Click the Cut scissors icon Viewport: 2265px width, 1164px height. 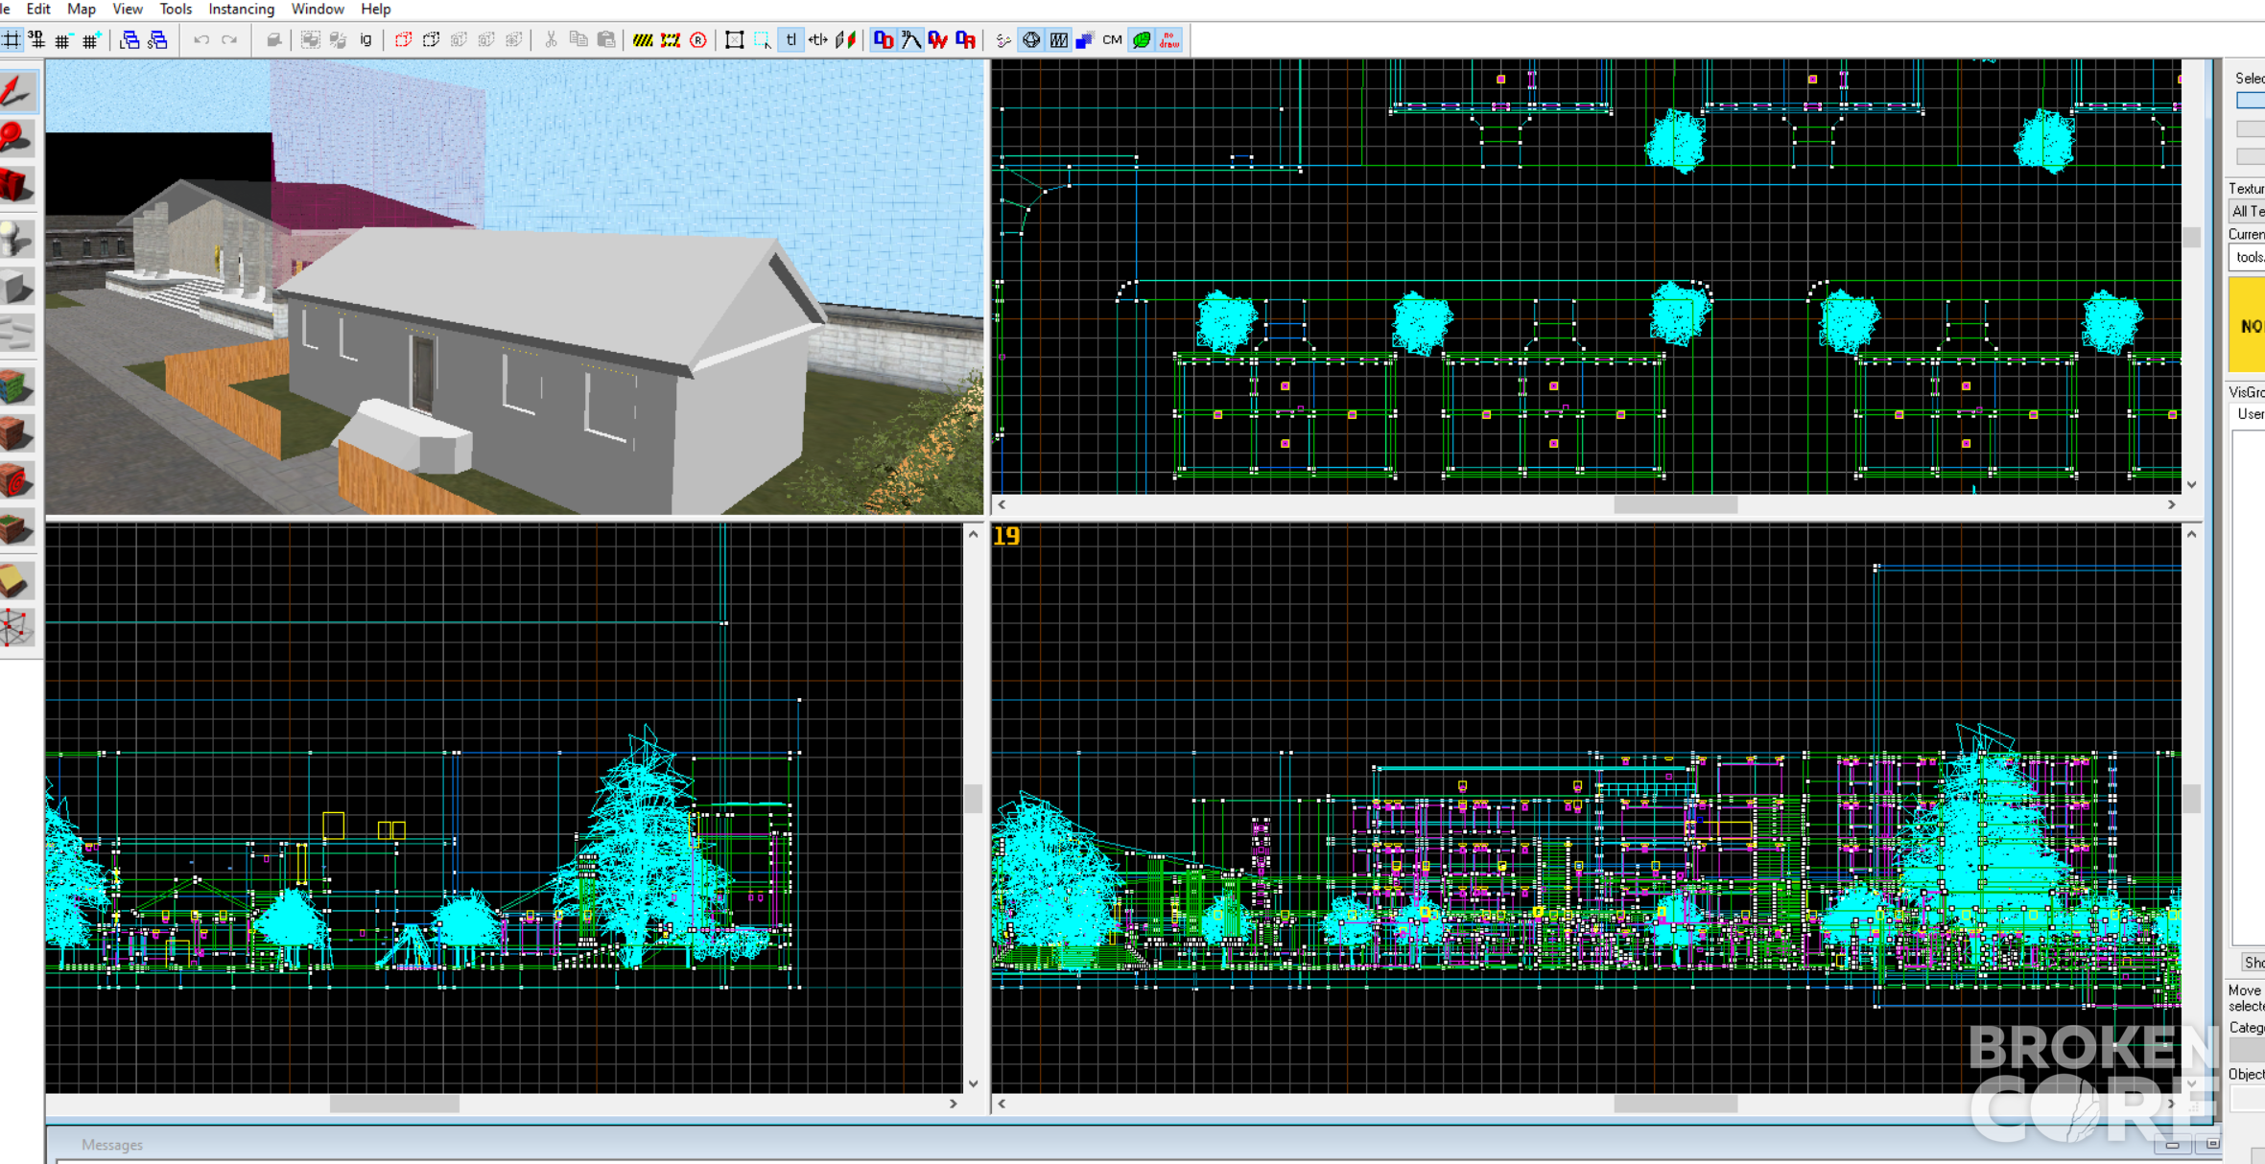click(551, 40)
